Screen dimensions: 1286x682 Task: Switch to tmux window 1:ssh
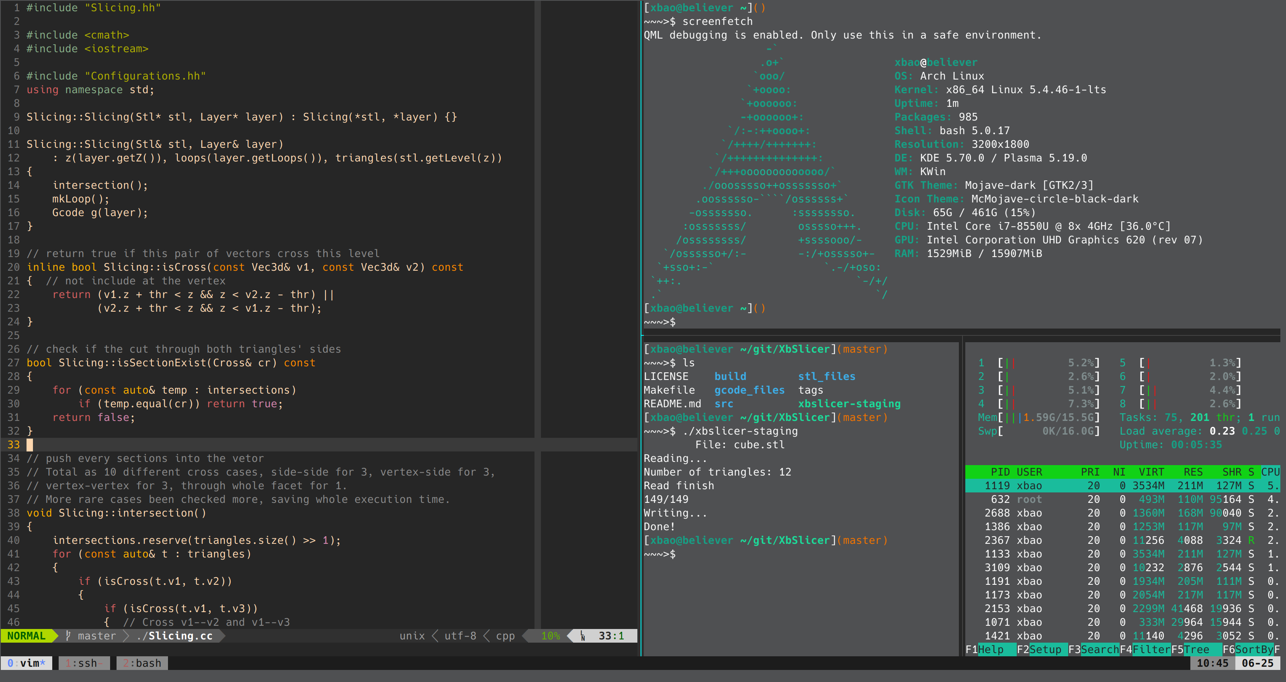click(x=84, y=663)
